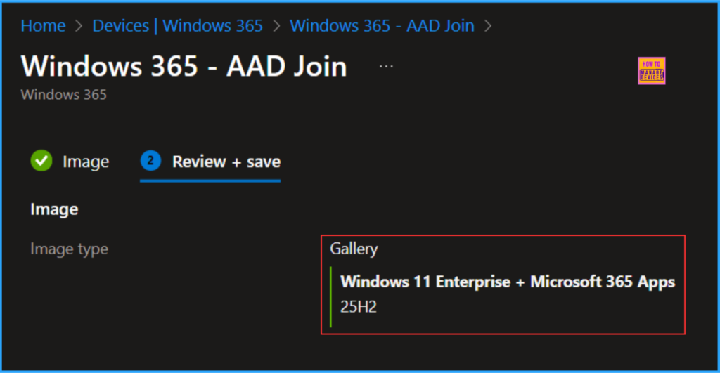The height and width of the screenshot is (373, 720).
Task: Click the How To Manage Devices logo
Action: (651, 71)
